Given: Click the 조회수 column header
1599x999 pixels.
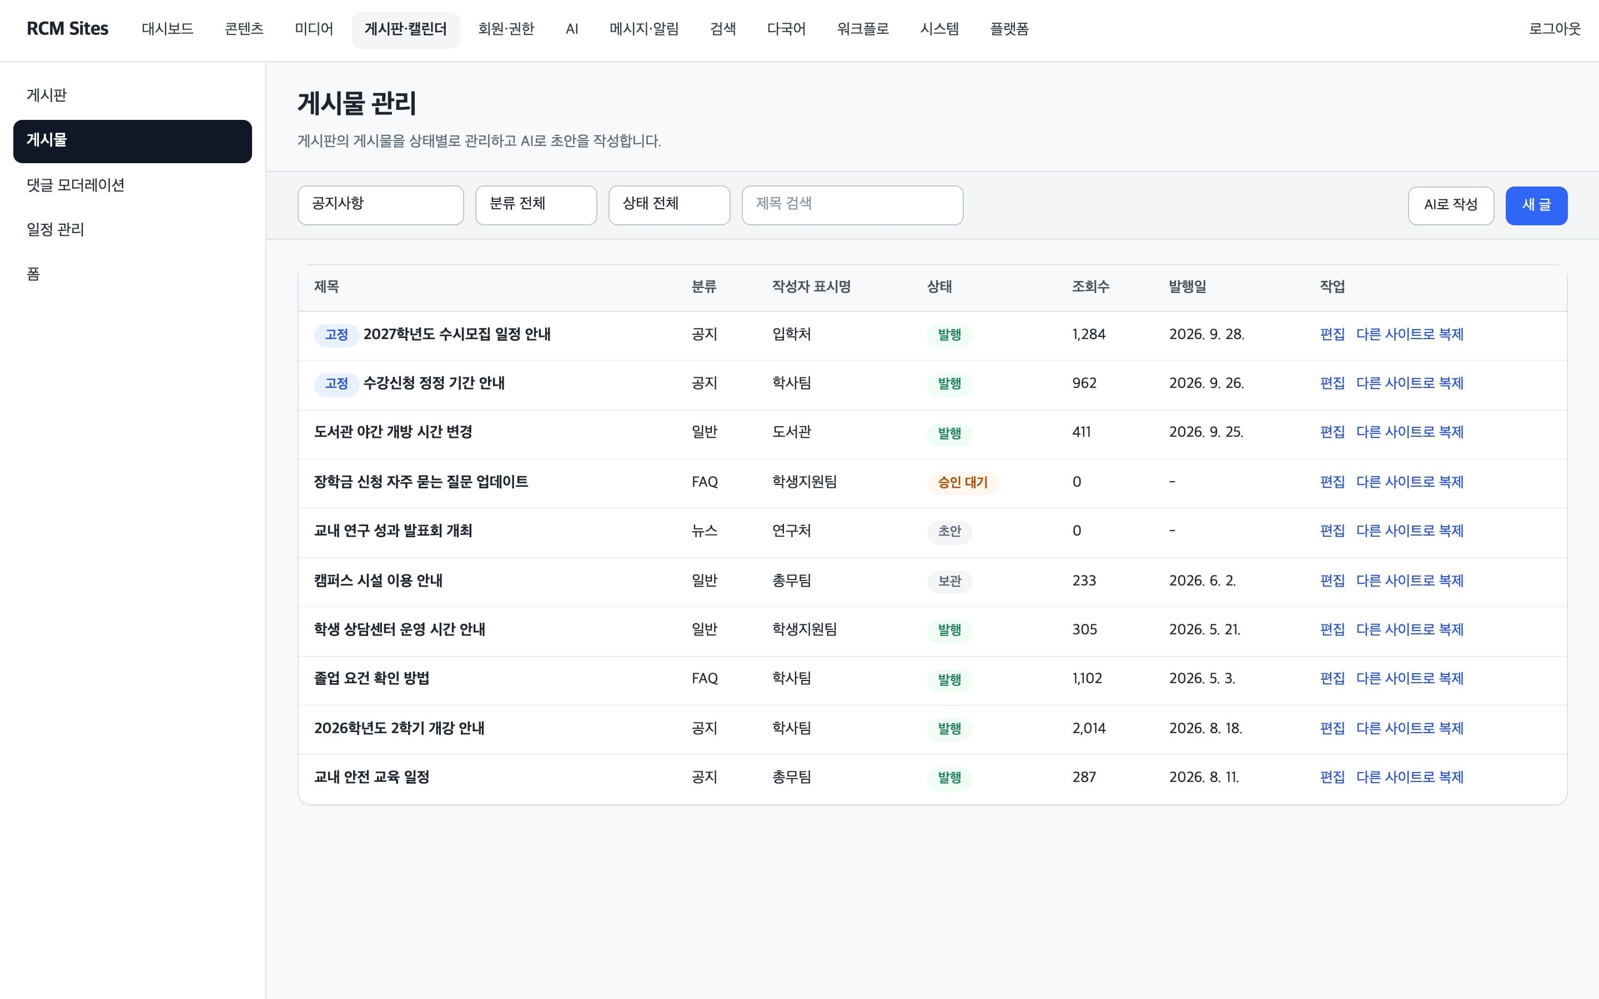Looking at the screenshot, I should tap(1090, 287).
